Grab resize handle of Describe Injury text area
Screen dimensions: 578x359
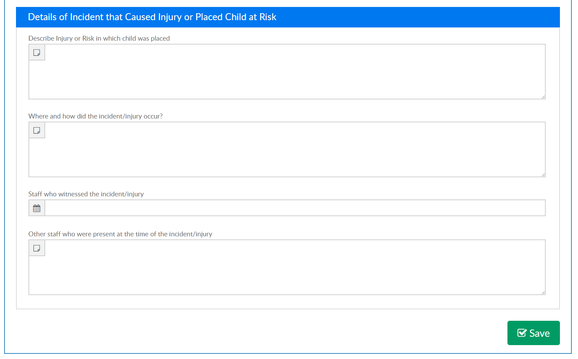(x=543, y=97)
